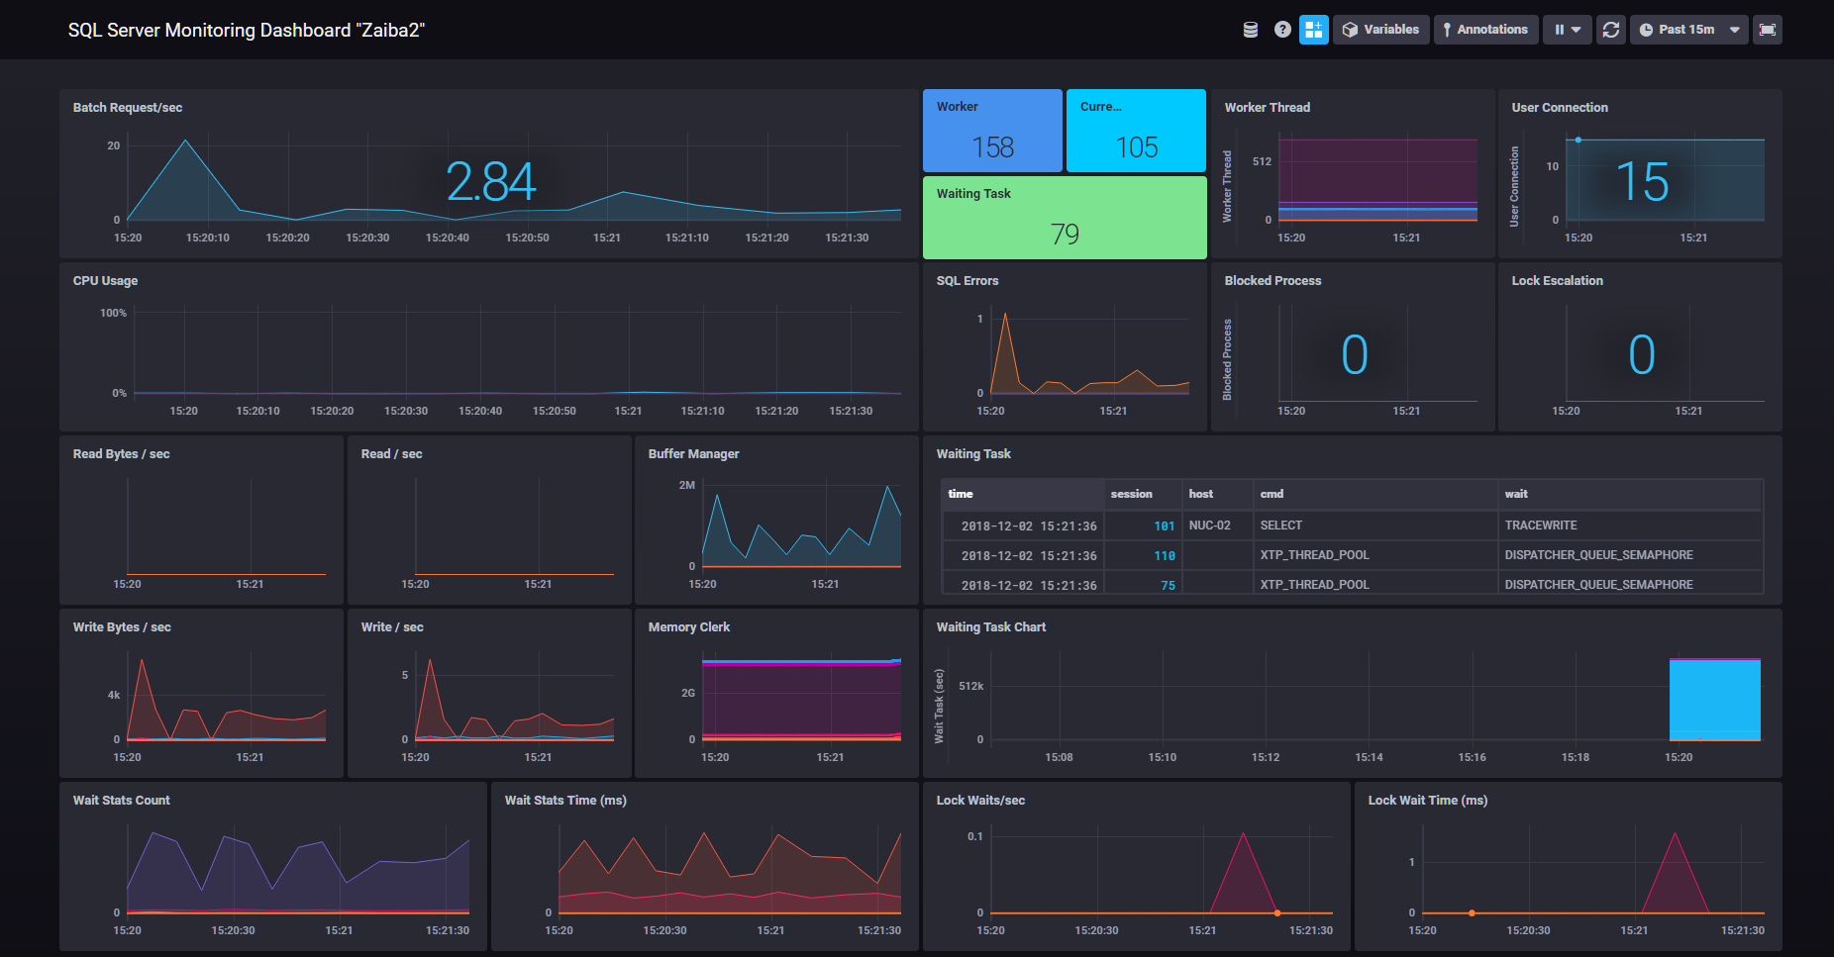Click session value 75 in the table
Image resolution: width=1834 pixels, height=957 pixels.
(1169, 586)
